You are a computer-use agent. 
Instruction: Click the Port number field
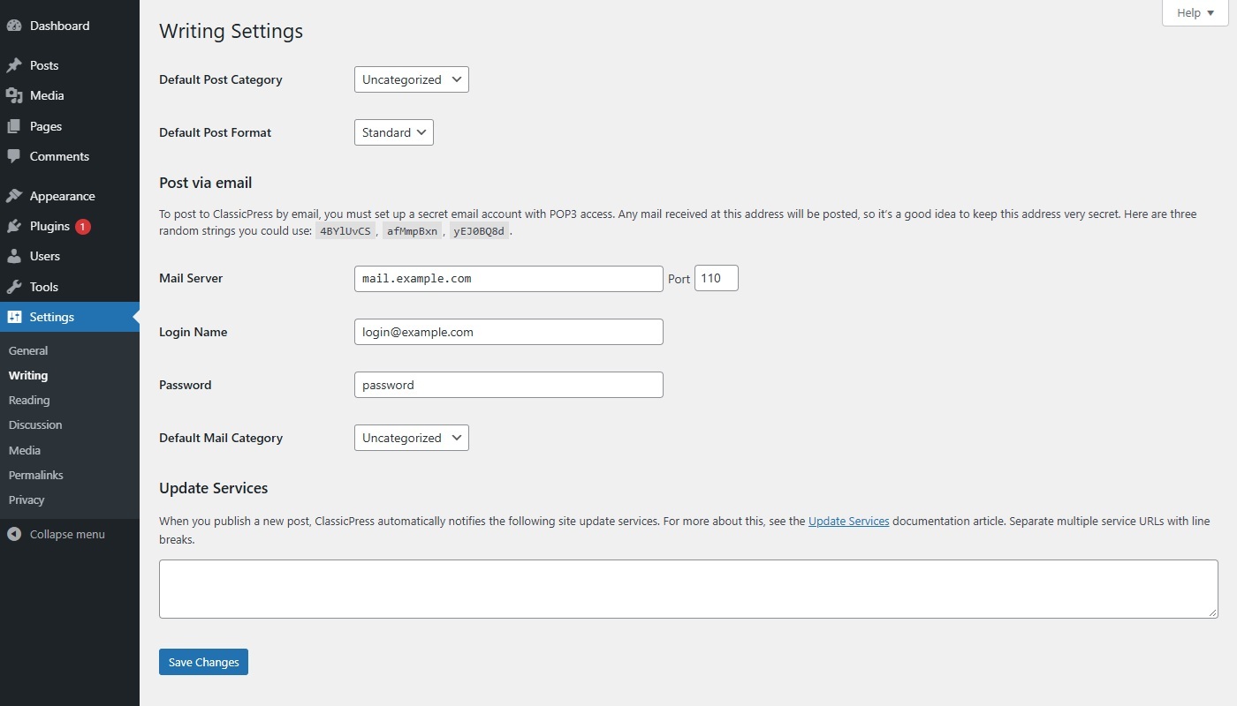[x=717, y=279]
